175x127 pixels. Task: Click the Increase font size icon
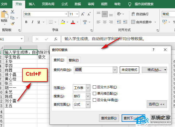coord(83,14)
